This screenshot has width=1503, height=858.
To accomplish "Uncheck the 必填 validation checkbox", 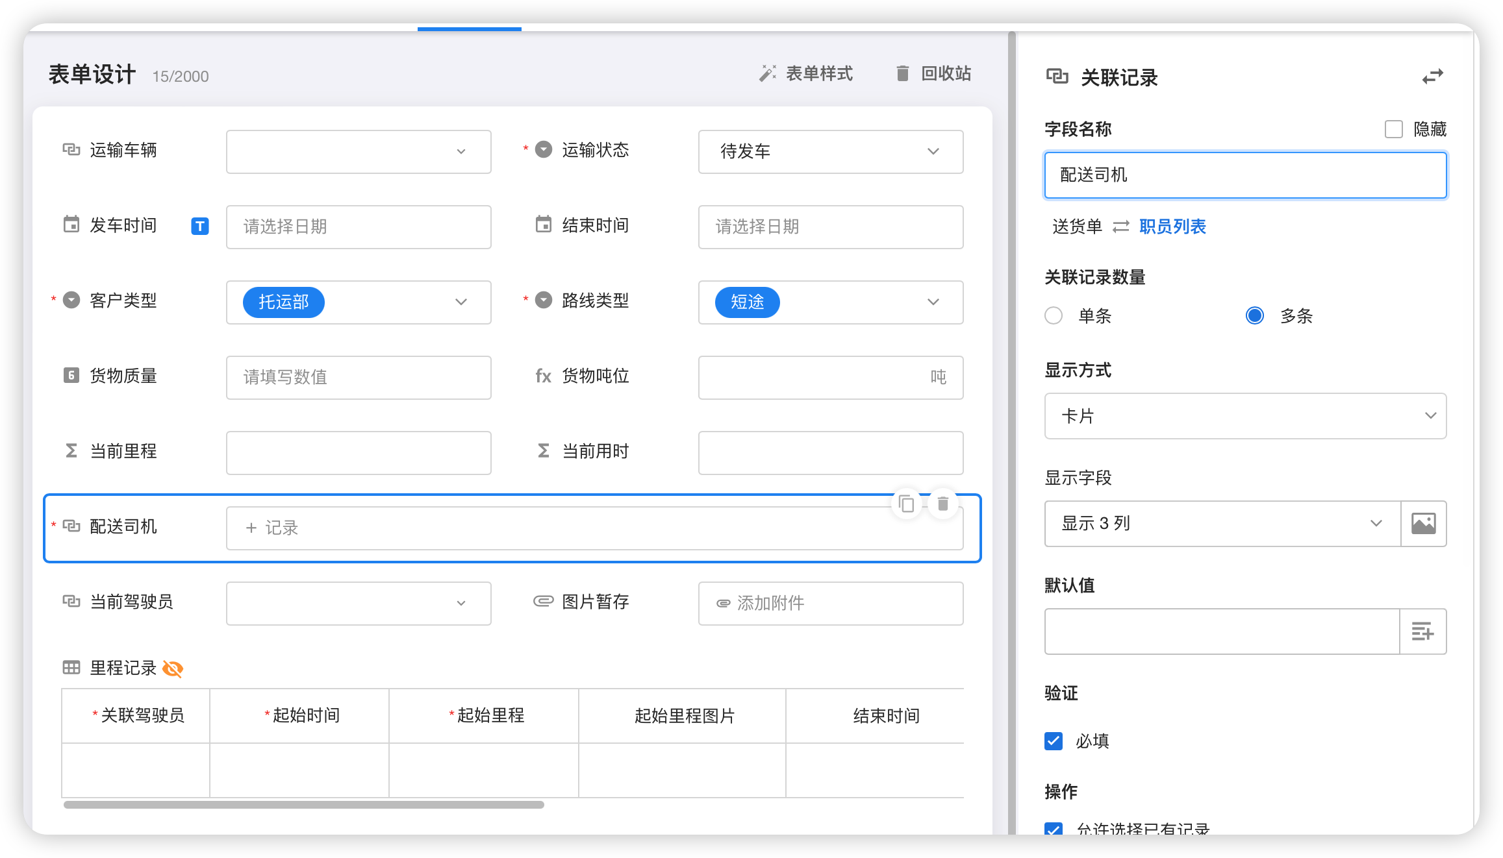I will coord(1054,741).
